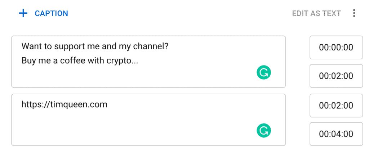Select the second caption's 00:02:00 start time
The image size is (369, 153).
coord(336,105)
